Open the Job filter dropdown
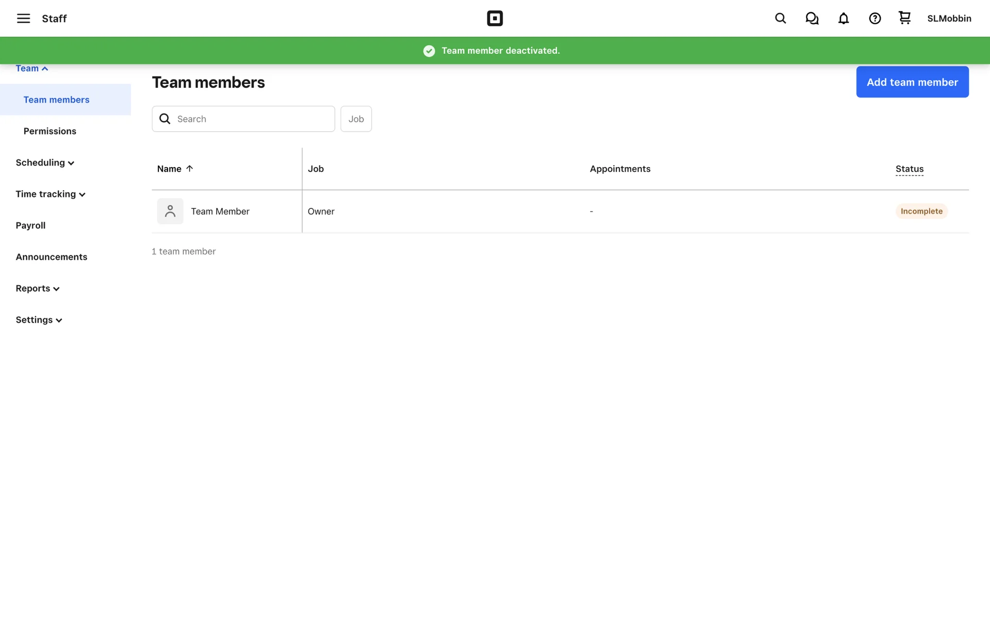This screenshot has width=990, height=619. (x=356, y=119)
